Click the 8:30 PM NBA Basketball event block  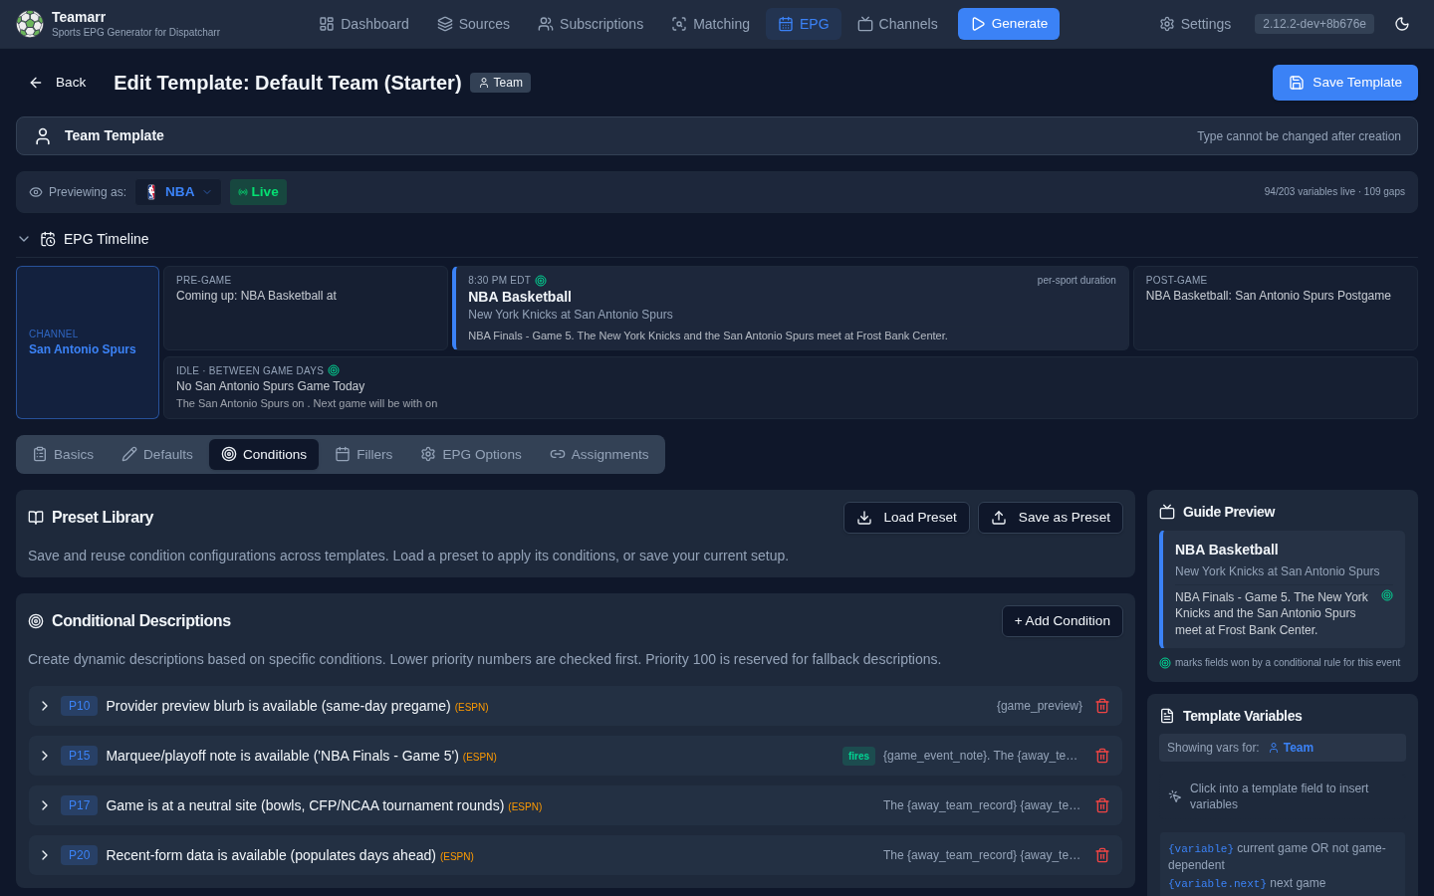[791, 308]
